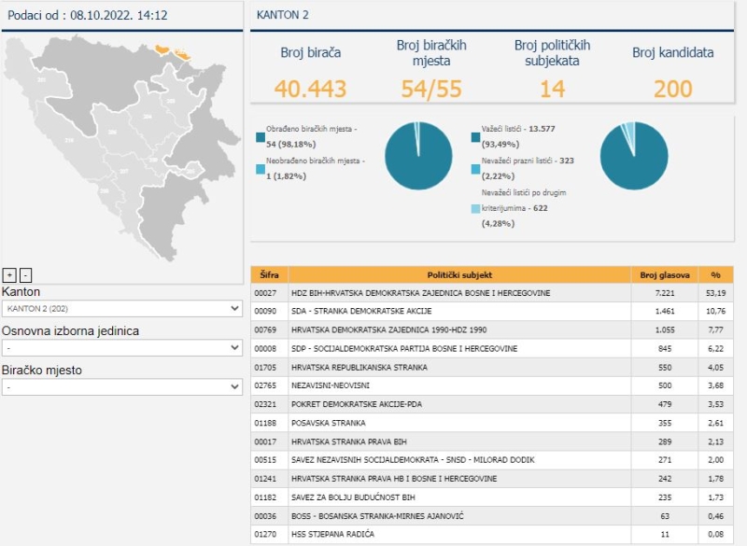Click the dark teal 'Važeći listići' legend square
The height and width of the screenshot is (546, 747).
coord(475,137)
